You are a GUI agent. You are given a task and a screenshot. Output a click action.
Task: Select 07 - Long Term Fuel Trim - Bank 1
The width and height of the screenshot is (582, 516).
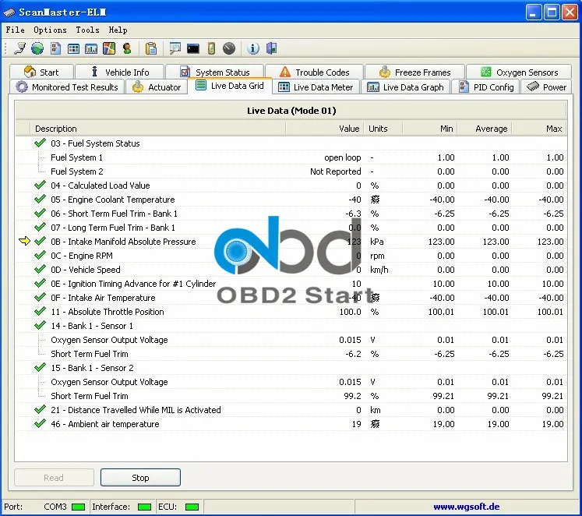pos(291,227)
